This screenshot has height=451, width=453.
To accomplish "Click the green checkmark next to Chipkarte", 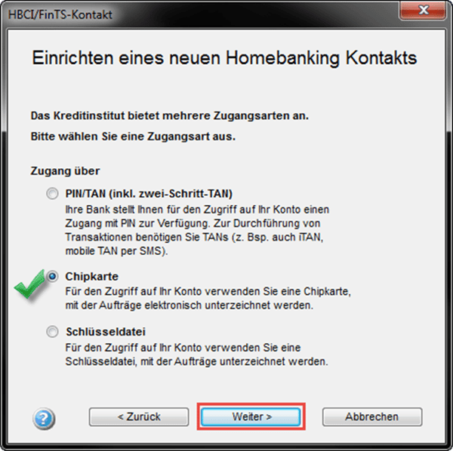I will 29,284.
